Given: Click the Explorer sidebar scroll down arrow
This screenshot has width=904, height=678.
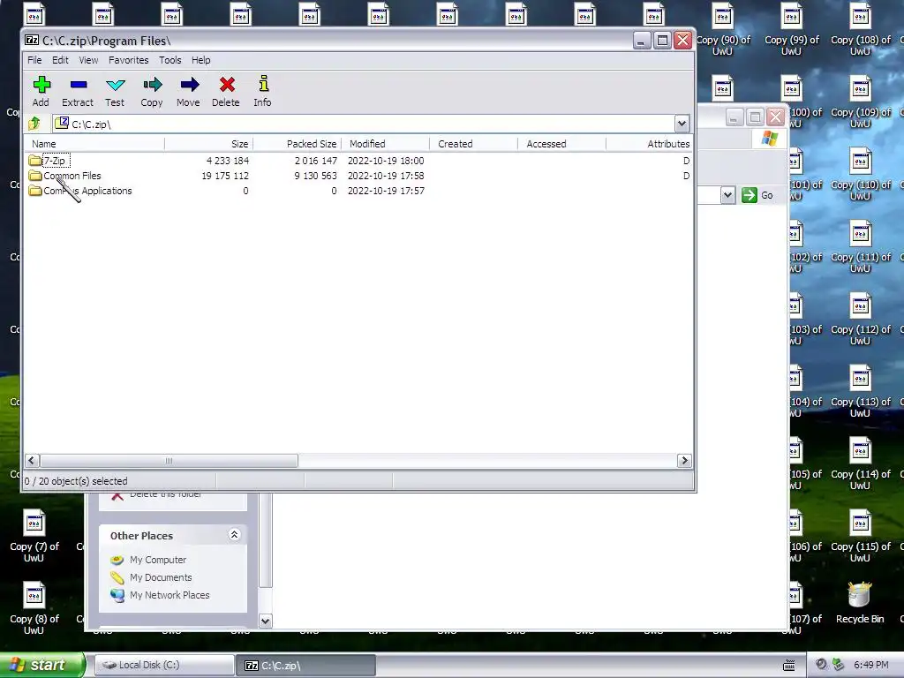Looking at the screenshot, I should pos(265,621).
